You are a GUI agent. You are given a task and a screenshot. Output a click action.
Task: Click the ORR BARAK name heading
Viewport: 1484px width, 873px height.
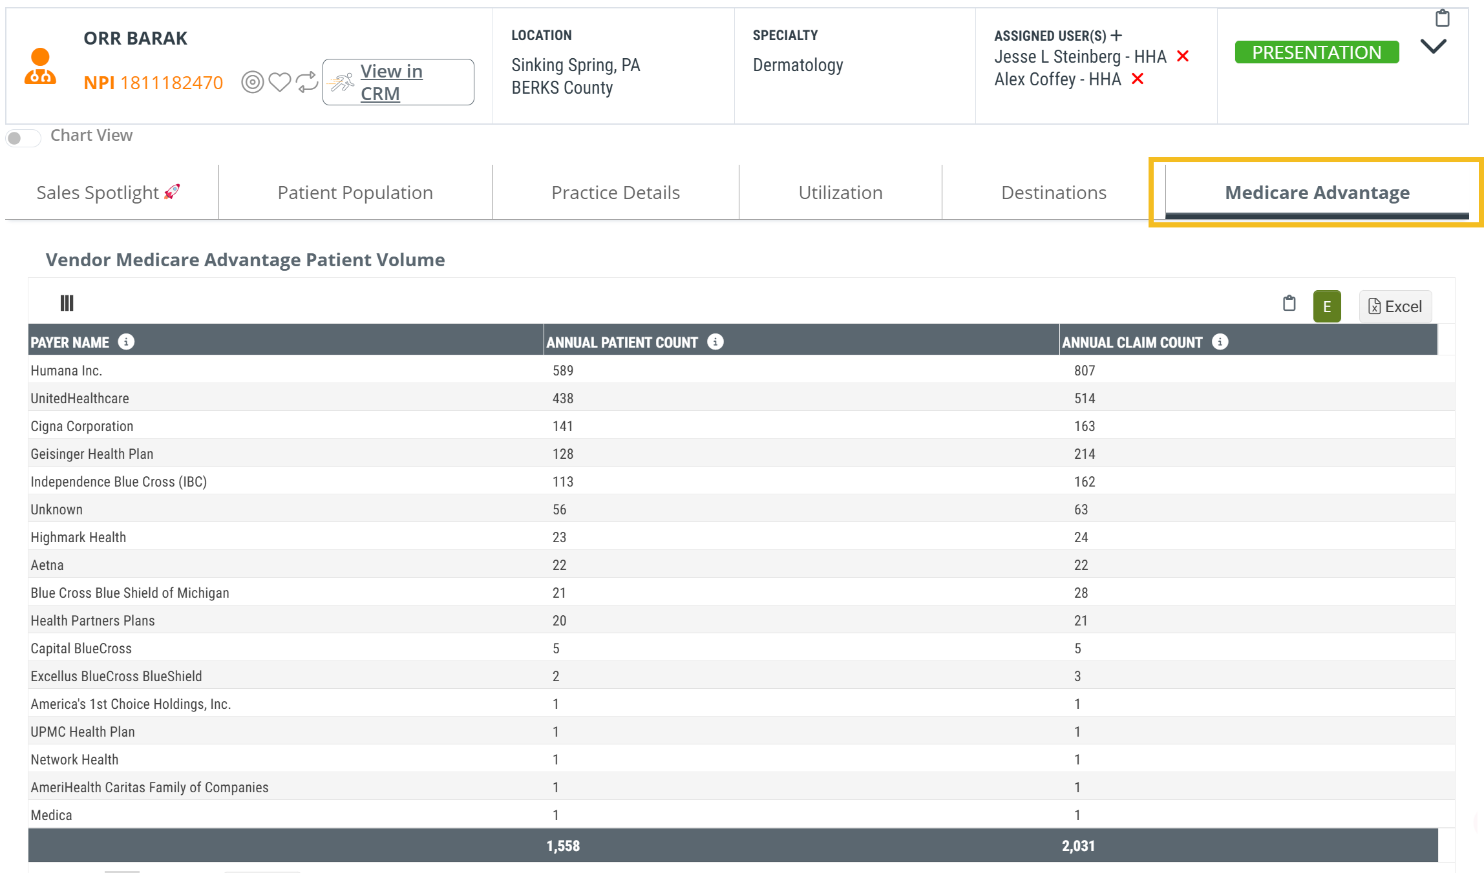pyautogui.click(x=136, y=38)
